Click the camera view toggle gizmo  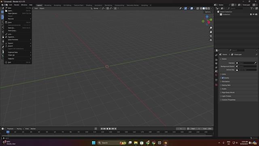pyautogui.click(x=211, y=36)
